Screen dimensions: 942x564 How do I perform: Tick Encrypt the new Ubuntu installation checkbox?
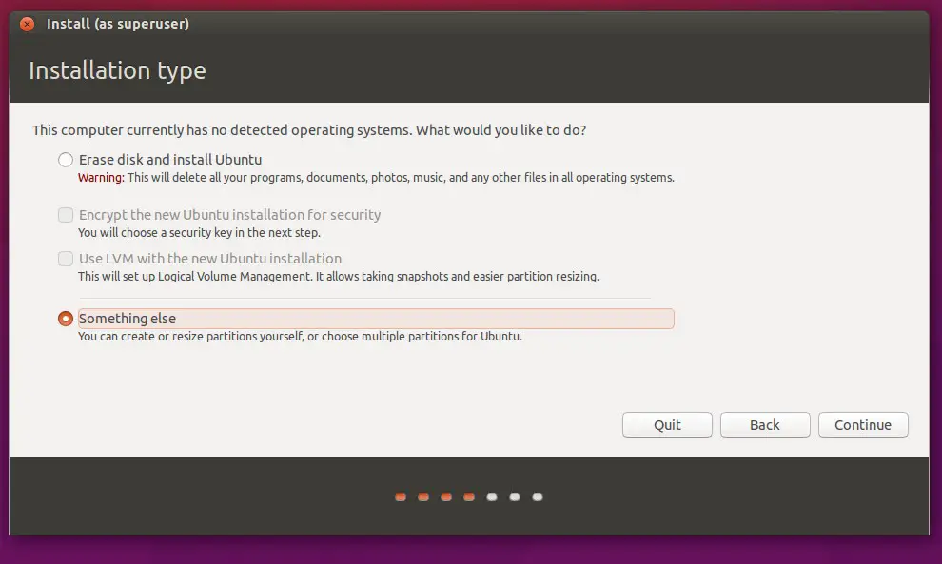pyautogui.click(x=66, y=214)
